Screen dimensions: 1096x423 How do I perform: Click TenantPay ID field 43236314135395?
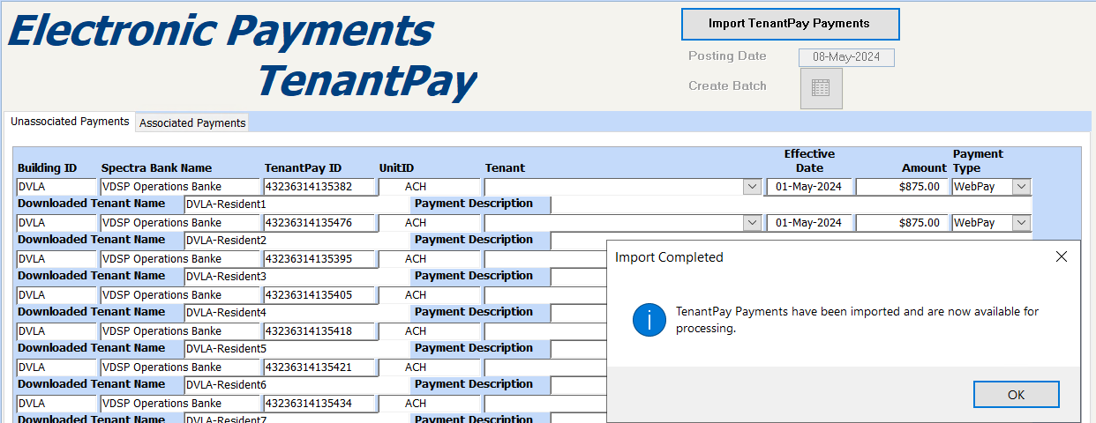(x=319, y=259)
